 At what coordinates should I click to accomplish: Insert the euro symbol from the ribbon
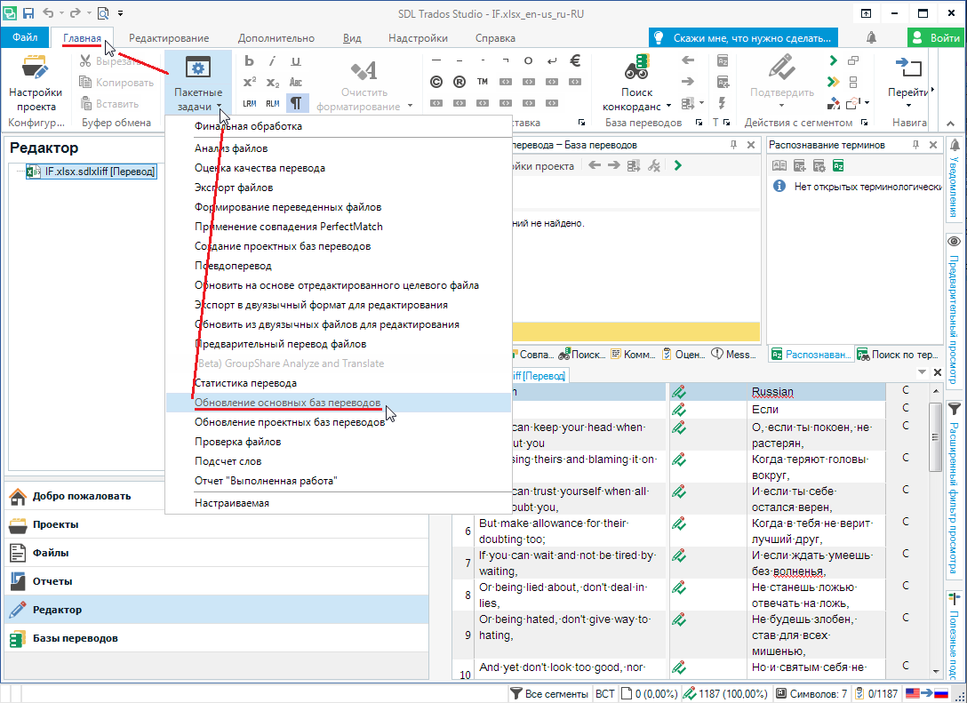(x=575, y=60)
